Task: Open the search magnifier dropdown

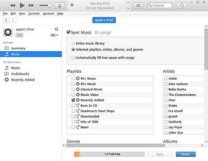Action: (x=151, y=6)
